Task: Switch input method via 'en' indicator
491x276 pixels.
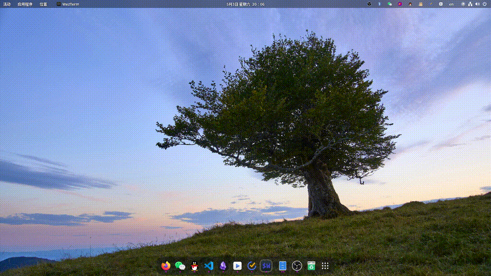Action: click(x=451, y=4)
